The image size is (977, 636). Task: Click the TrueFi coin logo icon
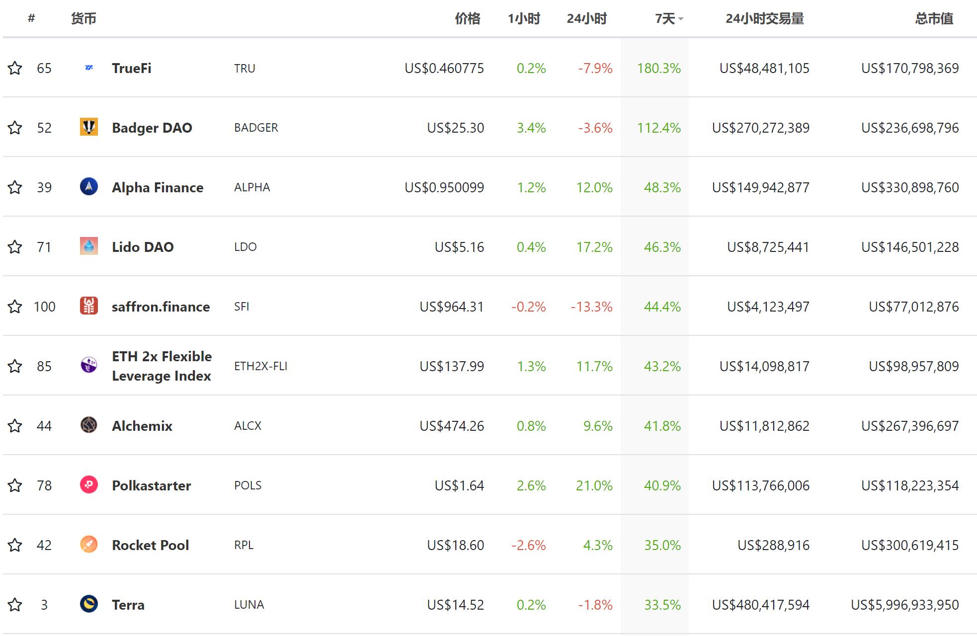89,68
